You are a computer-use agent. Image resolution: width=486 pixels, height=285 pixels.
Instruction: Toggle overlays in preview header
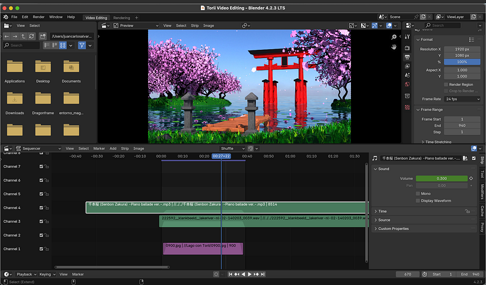click(x=389, y=25)
